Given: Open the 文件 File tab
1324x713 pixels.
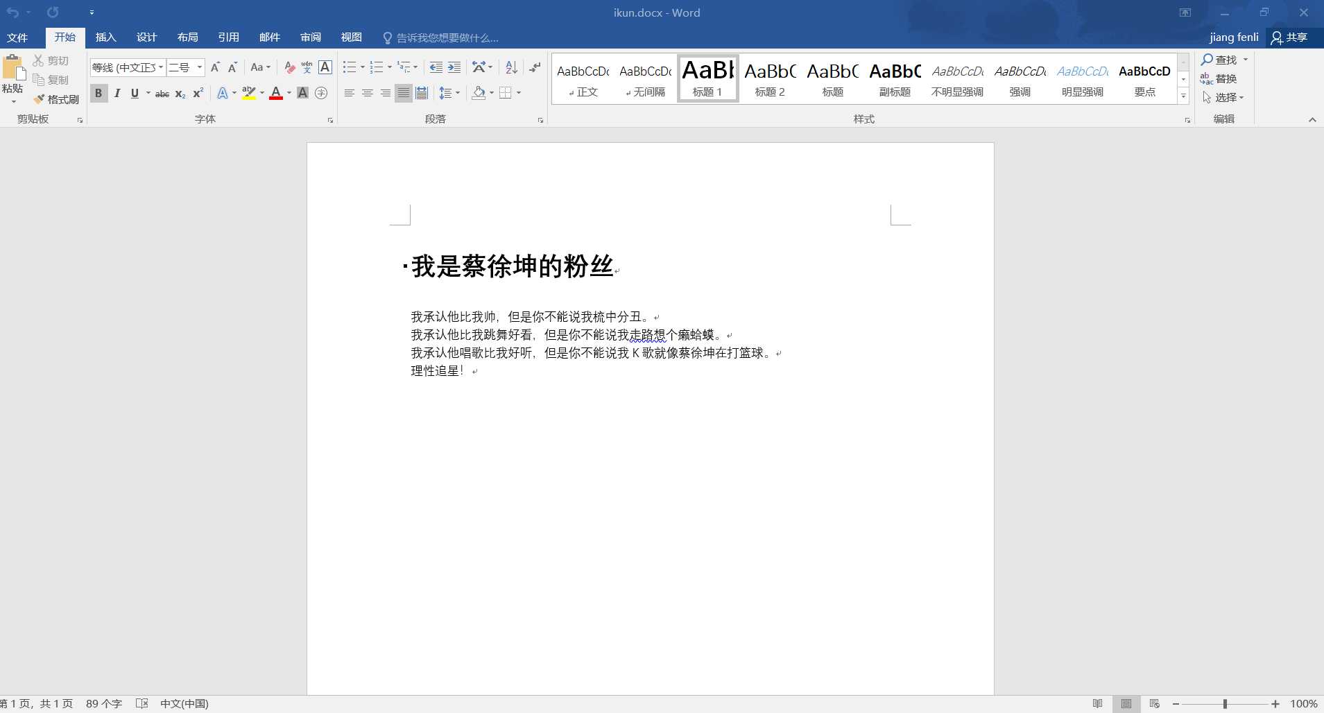Looking at the screenshot, I should pyautogui.click(x=17, y=37).
